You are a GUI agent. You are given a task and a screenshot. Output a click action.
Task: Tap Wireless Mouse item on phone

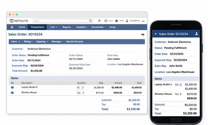[163, 94]
